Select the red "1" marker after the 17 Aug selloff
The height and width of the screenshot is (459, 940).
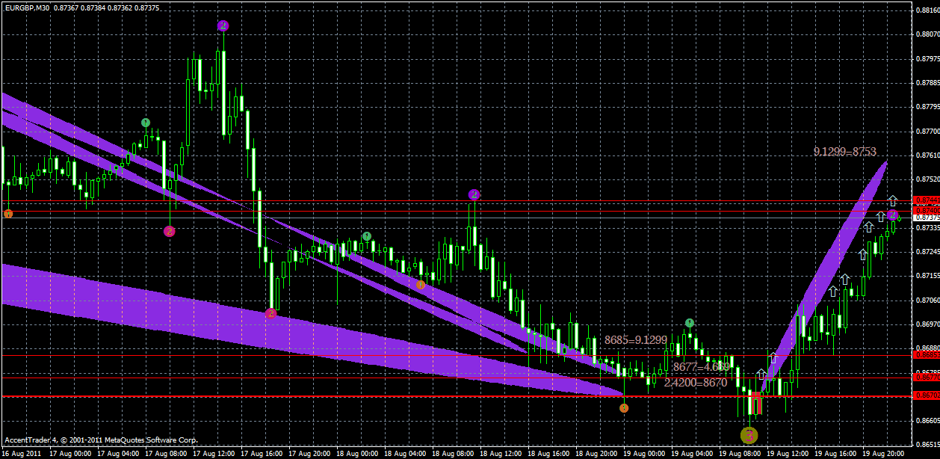(x=271, y=313)
